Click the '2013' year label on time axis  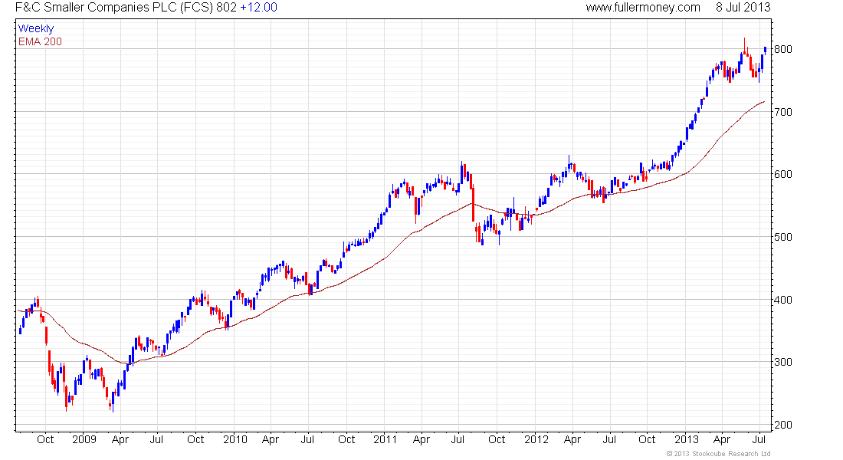click(x=687, y=439)
